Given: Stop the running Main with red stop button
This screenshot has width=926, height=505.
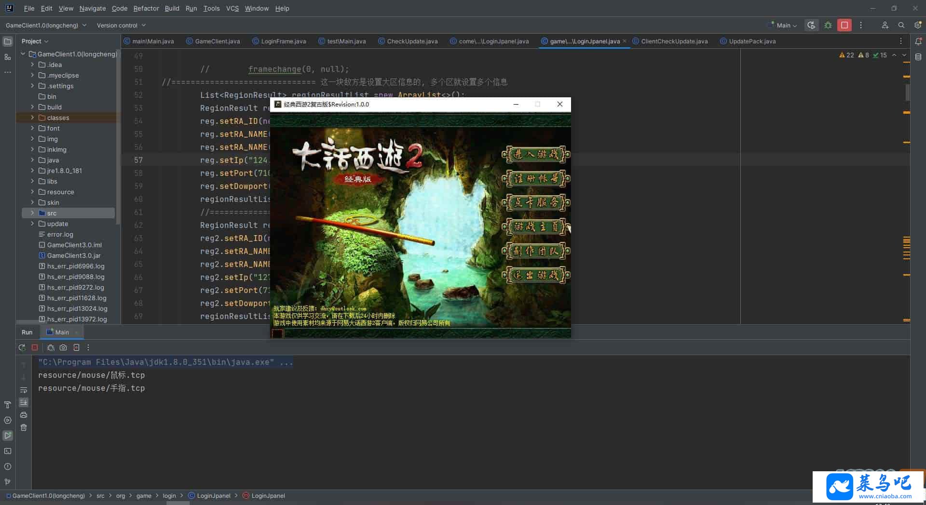Looking at the screenshot, I should (x=844, y=25).
